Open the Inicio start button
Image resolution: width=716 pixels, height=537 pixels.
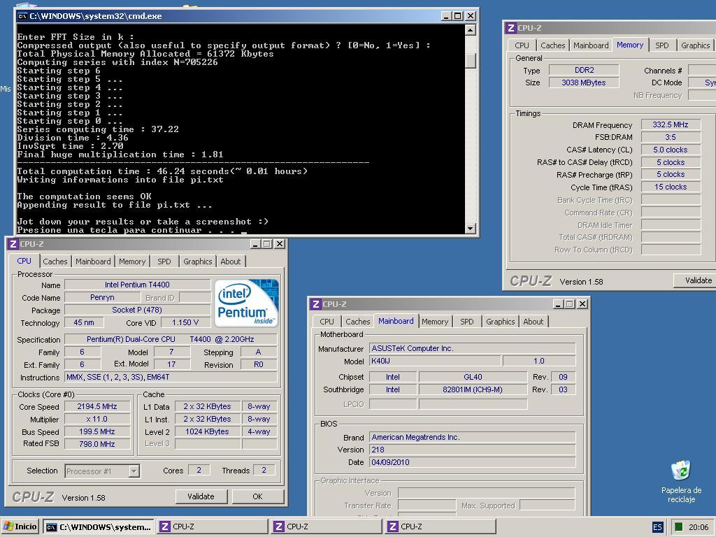point(20,527)
